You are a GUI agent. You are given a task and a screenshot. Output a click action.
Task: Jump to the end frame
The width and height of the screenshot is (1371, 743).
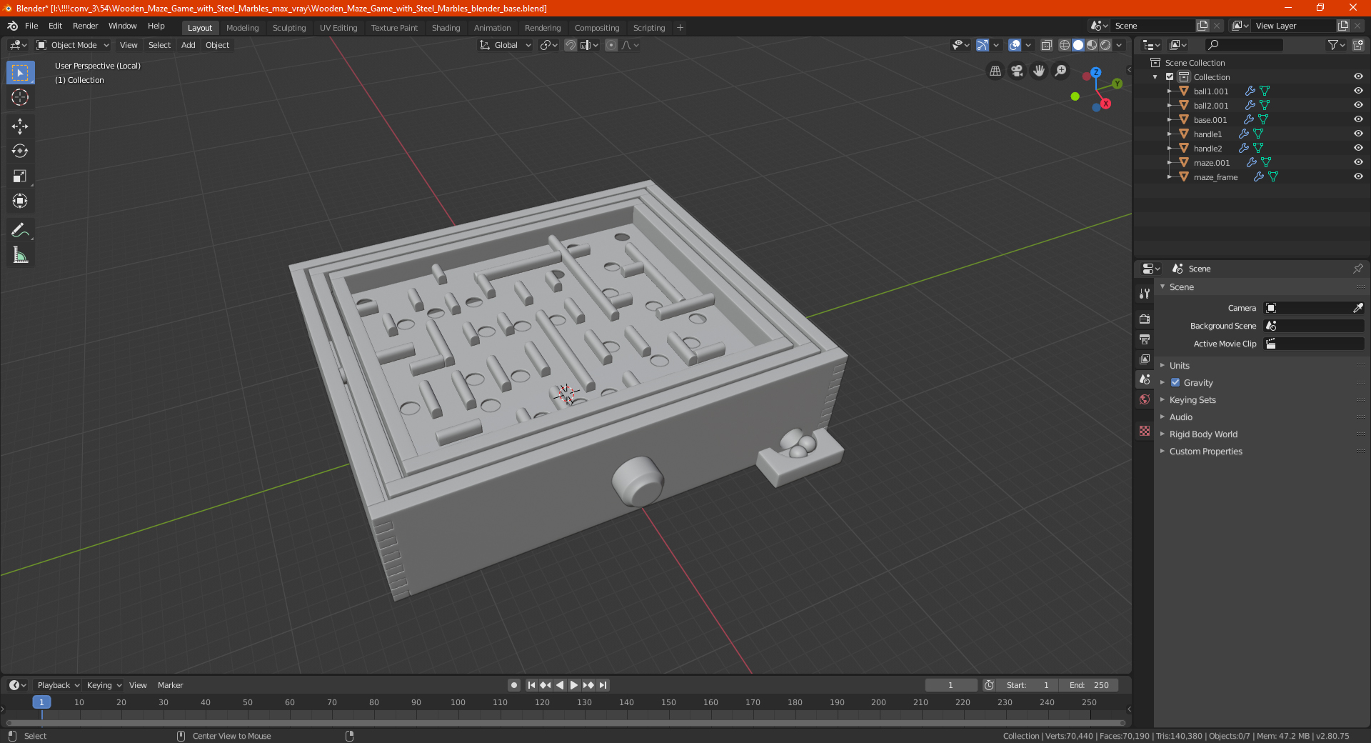click(603, 685)
